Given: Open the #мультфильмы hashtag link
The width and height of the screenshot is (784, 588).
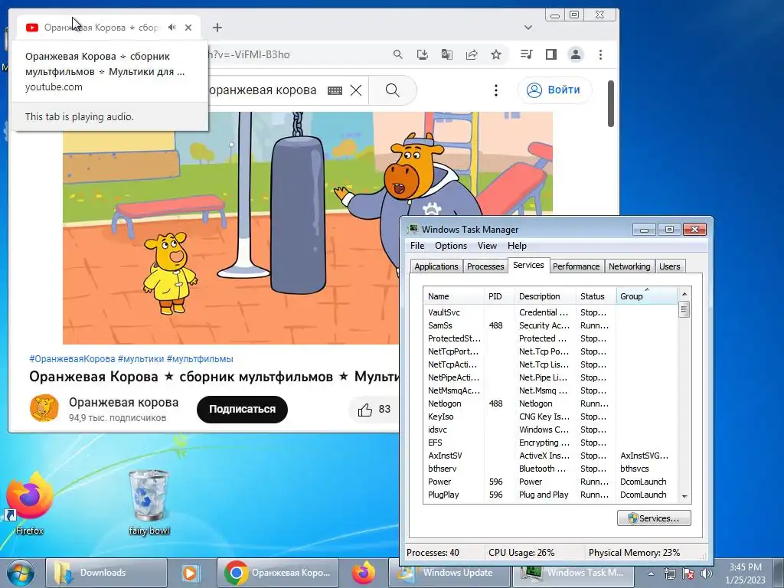Looking at the screenshot, I should [x=200, y=359].
